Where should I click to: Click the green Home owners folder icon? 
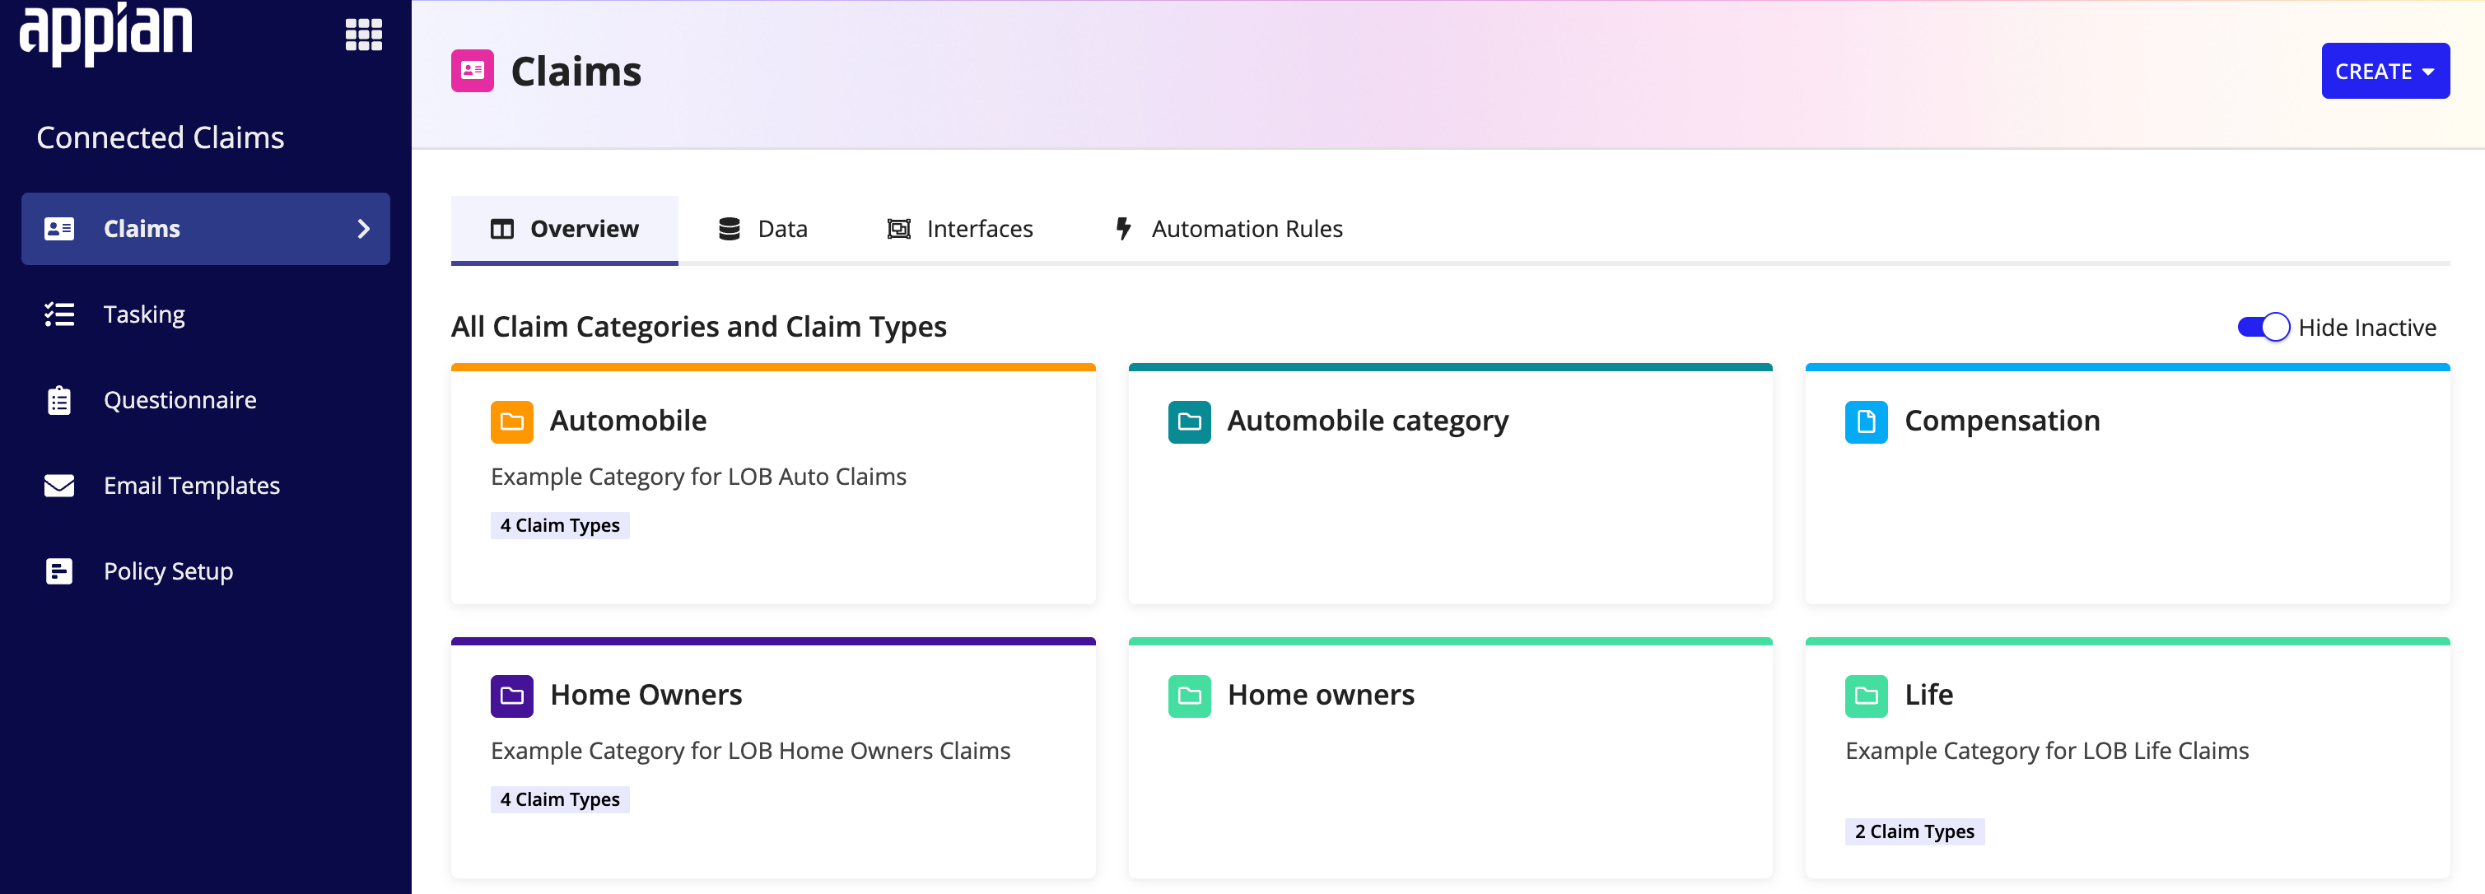pos(1190,696)
